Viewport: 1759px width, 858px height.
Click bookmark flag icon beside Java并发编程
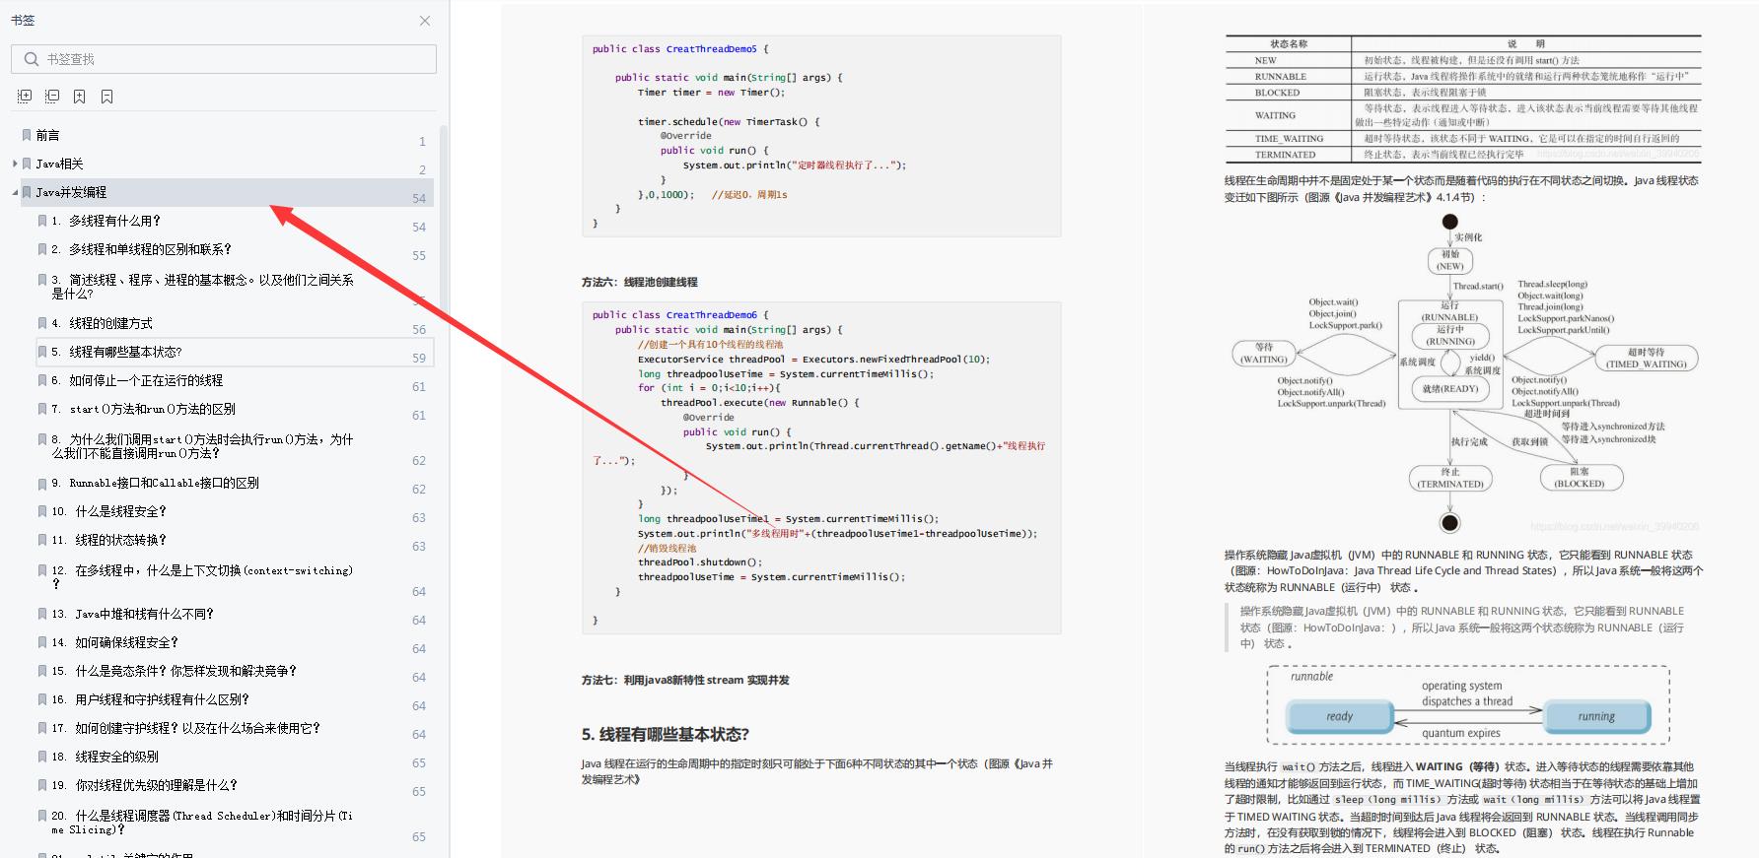click(x=28, y=192)
